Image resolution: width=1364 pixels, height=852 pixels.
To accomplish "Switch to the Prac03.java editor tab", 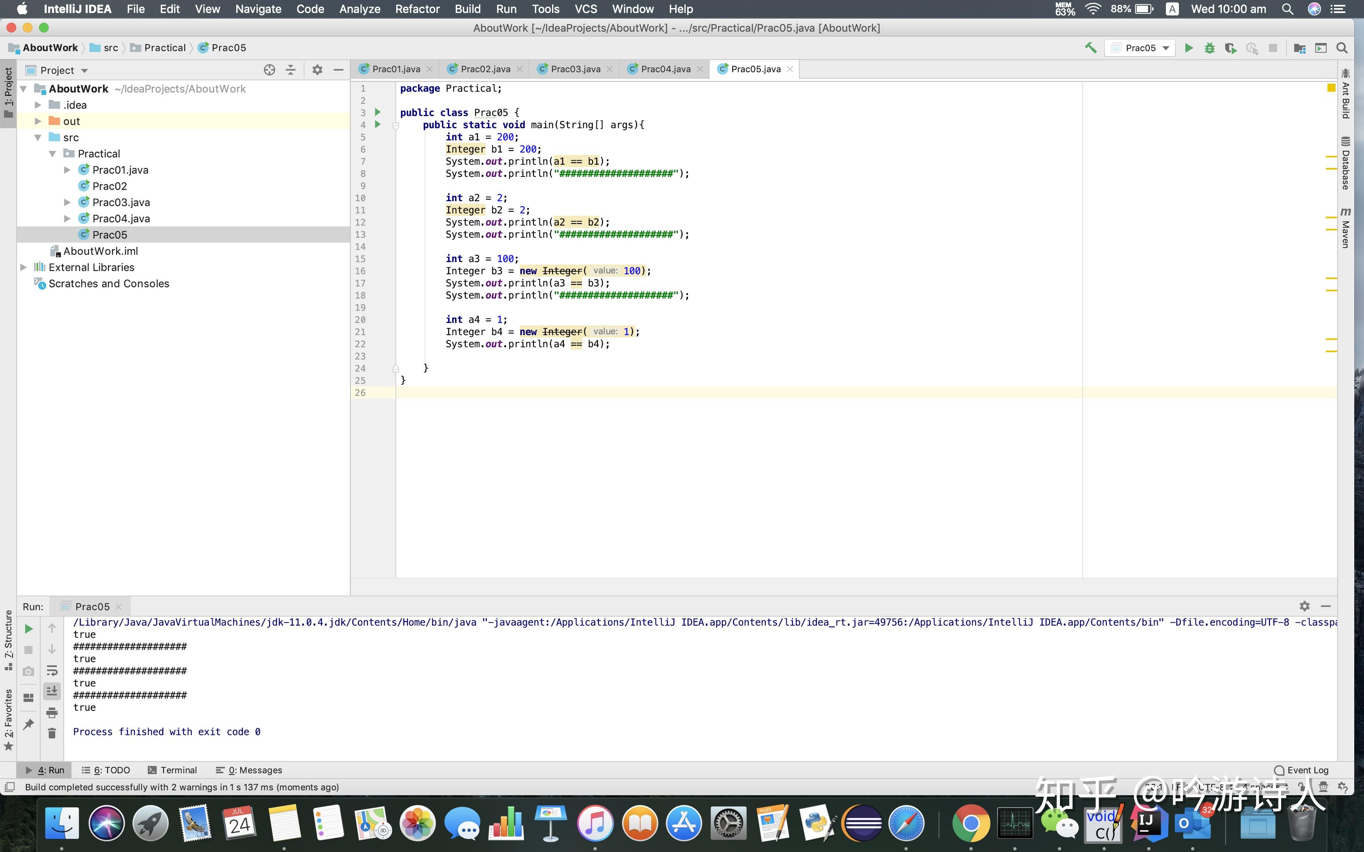I will 575,69.
